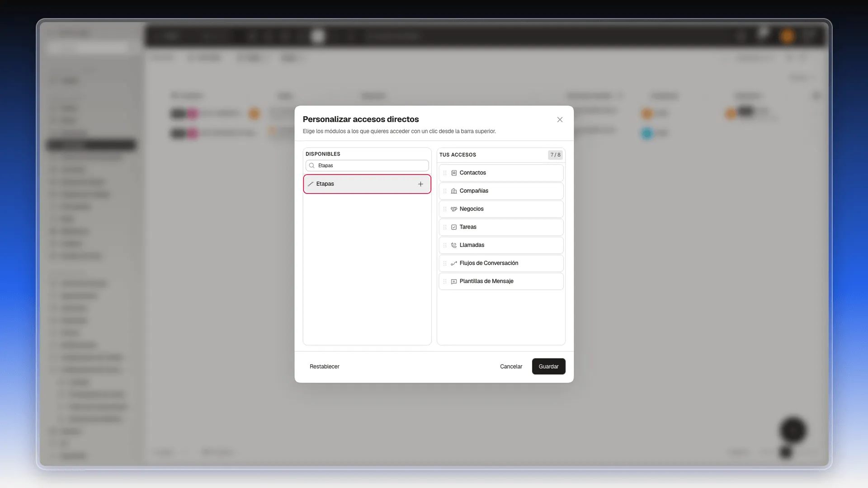The height and width of the screenshot is (488, 868).
Task: Click the Contactos address book icon
Action: [454, 173]
